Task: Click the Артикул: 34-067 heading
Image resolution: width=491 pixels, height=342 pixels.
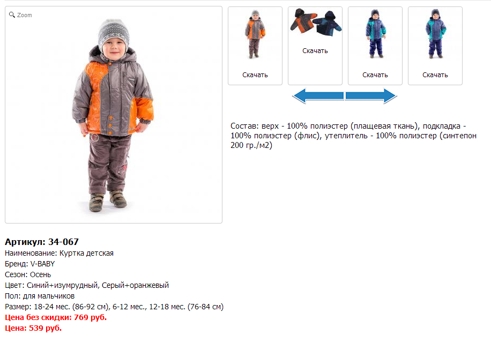Action: 42,242
